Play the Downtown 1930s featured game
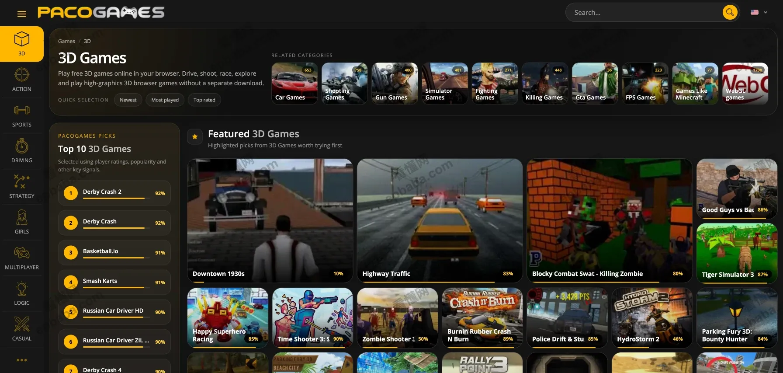Screen dimensions: 783x373 coord(270,221)
